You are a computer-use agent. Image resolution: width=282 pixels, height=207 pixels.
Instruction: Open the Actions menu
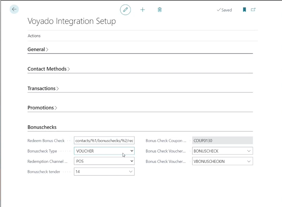point(34,36)
